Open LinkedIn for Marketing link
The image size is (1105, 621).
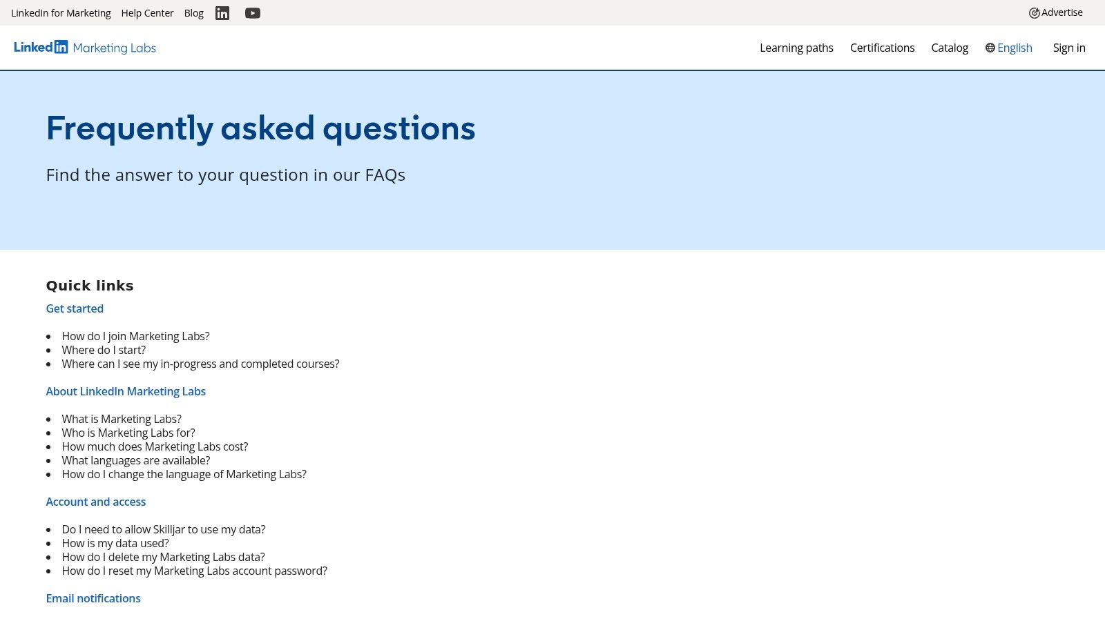coord(61,13)
